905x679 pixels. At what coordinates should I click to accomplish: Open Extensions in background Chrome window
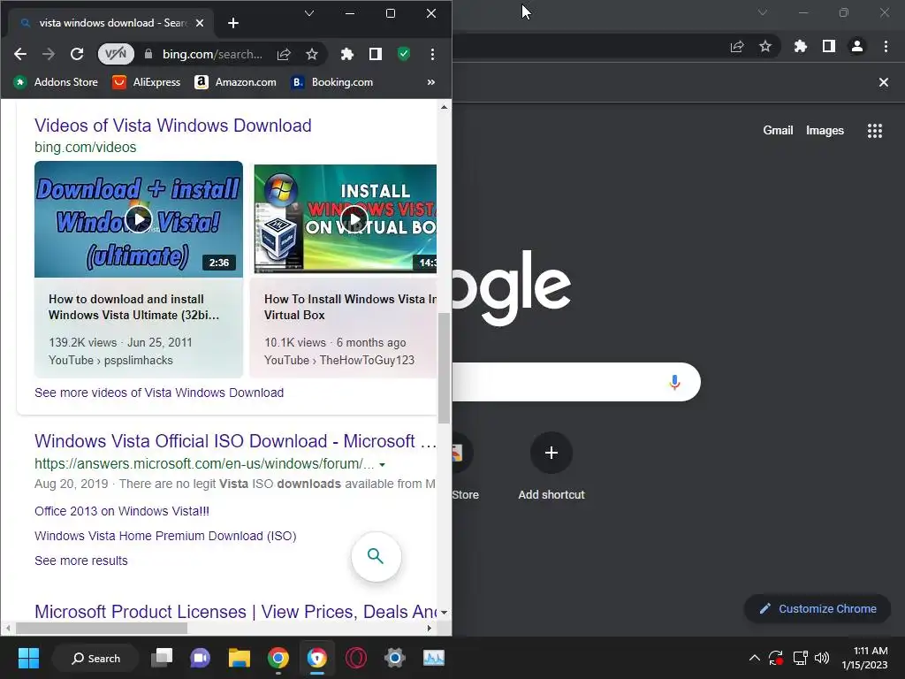click(801, 47)
